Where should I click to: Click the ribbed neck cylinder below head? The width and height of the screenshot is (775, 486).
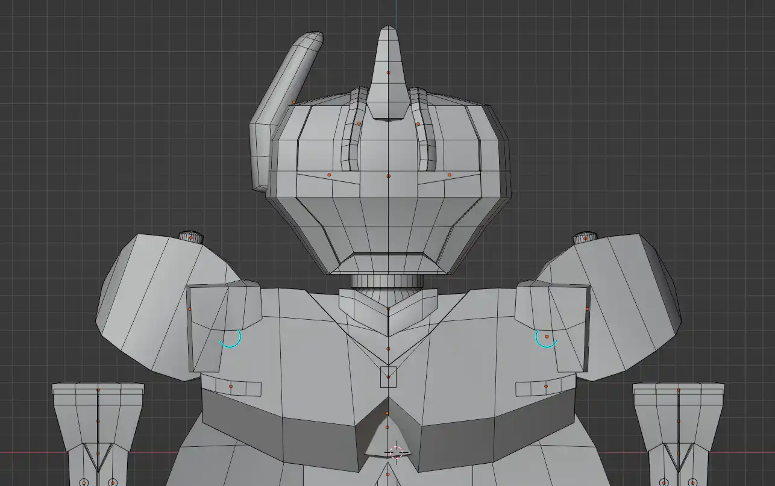(x=386, y=281)
